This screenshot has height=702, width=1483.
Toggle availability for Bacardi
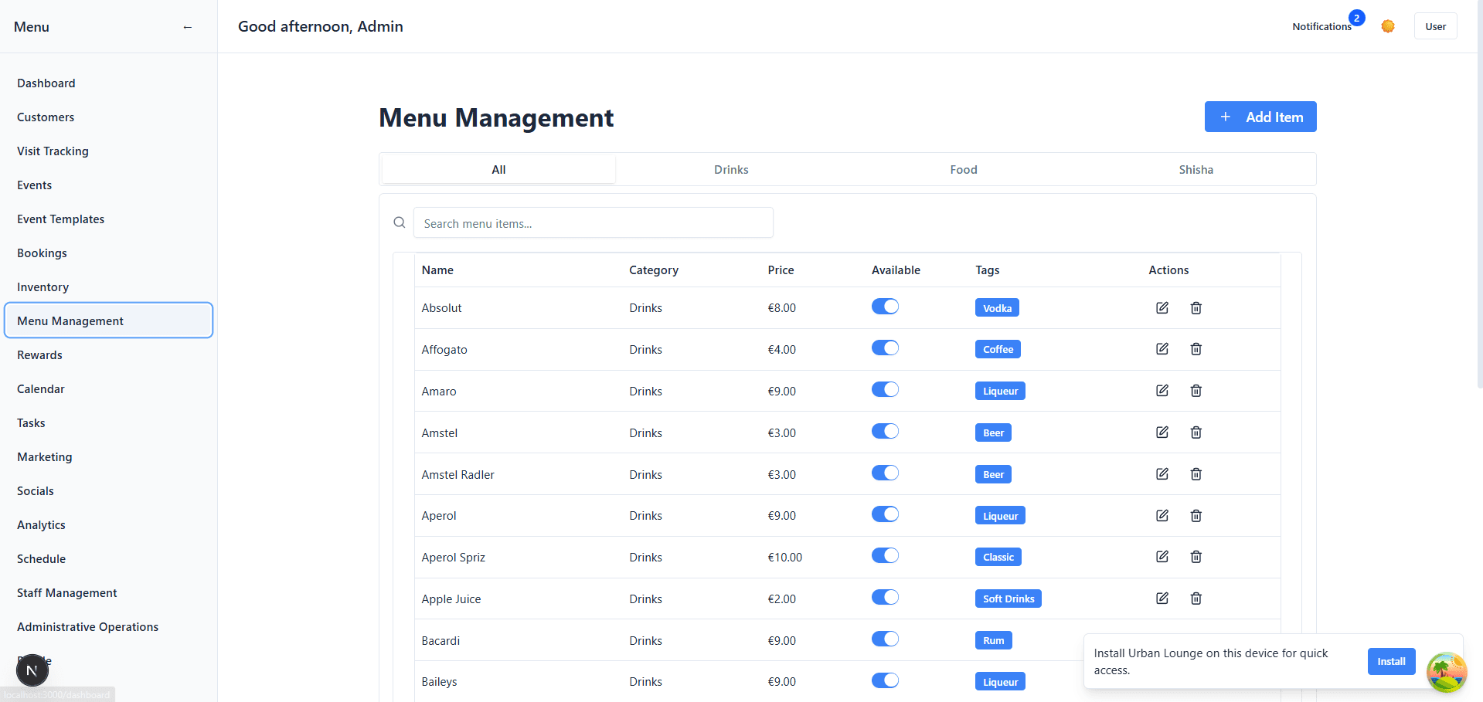pyautogui.click(x=885, y=639)
